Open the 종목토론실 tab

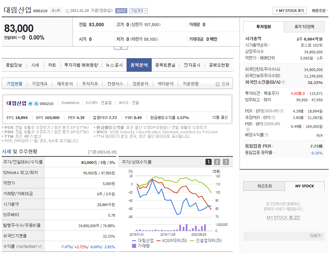point(165,65)
